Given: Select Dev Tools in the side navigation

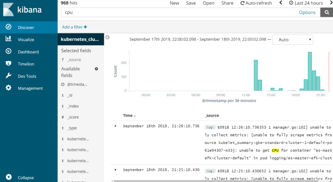Looking at the screenshot, I should coord(29,76).
